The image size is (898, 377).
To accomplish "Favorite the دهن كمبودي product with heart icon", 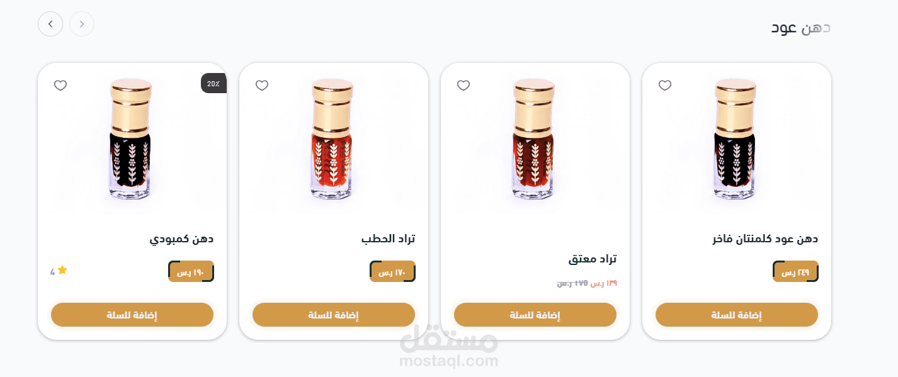I will [60, 86].
